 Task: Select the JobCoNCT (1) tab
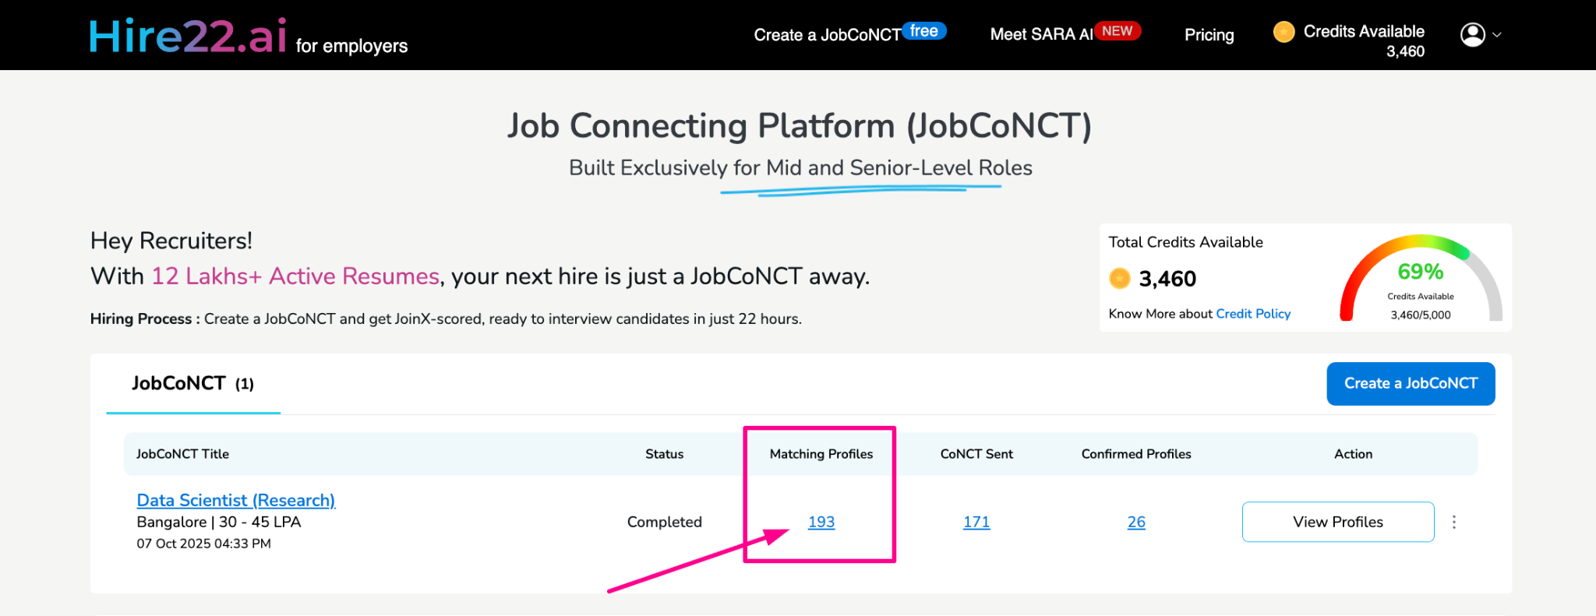[192, 384]
